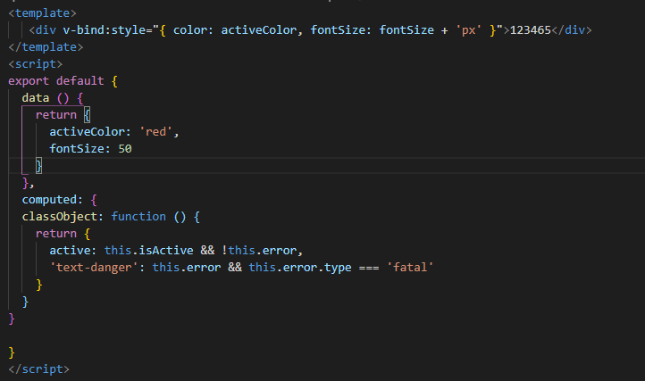Click the 'px' string literal

468,30
